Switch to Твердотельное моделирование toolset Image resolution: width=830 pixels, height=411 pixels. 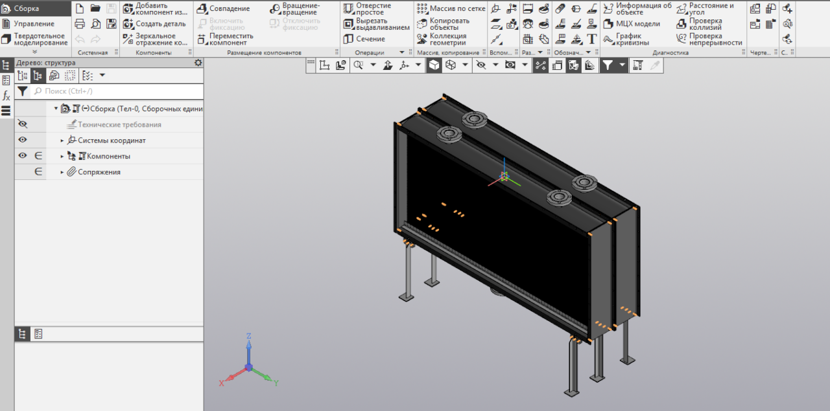click(36, 39)
